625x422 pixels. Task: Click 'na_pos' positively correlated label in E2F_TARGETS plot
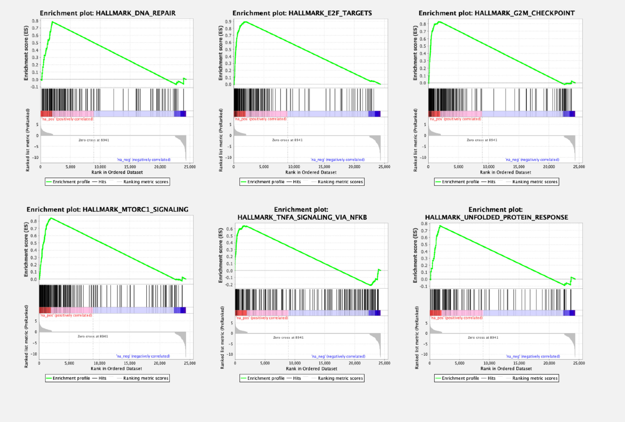click(x=261, y=119)
